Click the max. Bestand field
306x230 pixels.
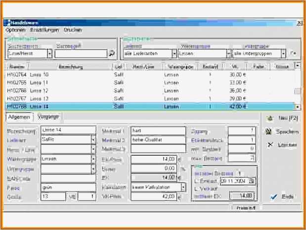[242, 158]
